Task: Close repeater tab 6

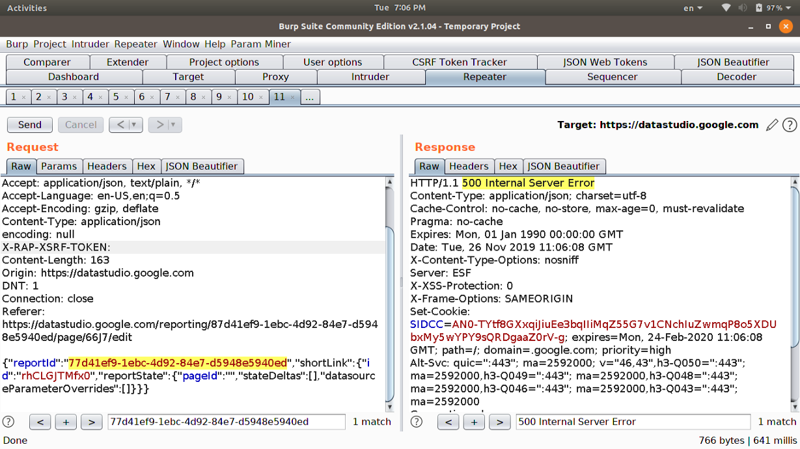Action: 152,98
